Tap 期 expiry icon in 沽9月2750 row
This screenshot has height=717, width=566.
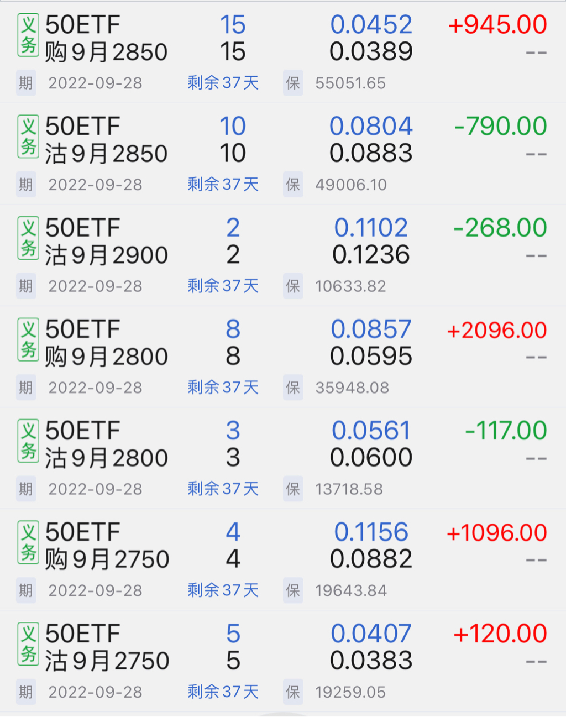(x=26, y=692)
